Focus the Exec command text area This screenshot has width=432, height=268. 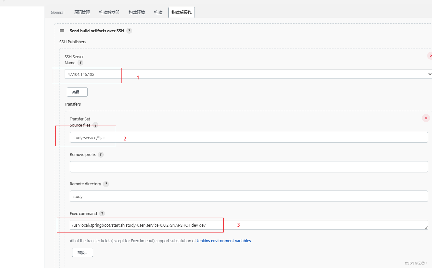(x=249, y=225)
